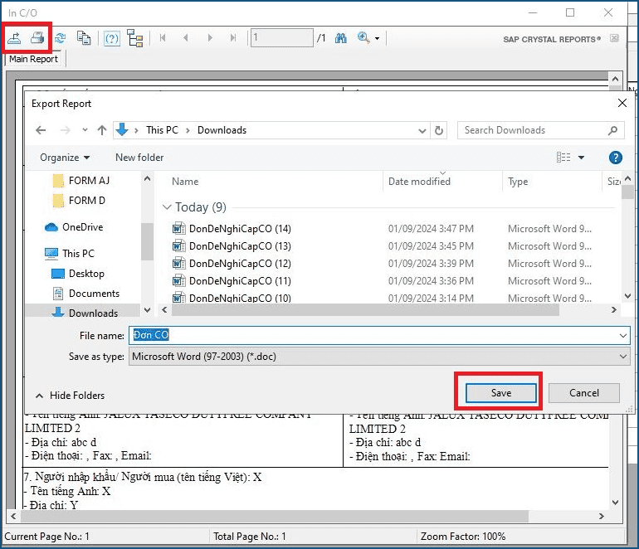This screenshot has width=639, height=549.
Task: Click report viewer horizontal scroll right arrow
Action: 602,517
